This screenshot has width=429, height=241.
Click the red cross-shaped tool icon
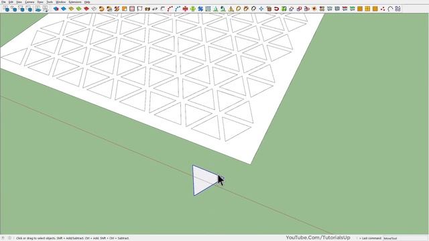click(185, 9)
